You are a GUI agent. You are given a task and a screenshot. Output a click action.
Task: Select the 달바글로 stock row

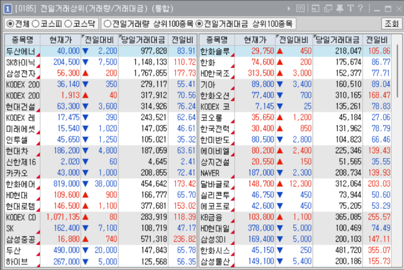[295, 184]
